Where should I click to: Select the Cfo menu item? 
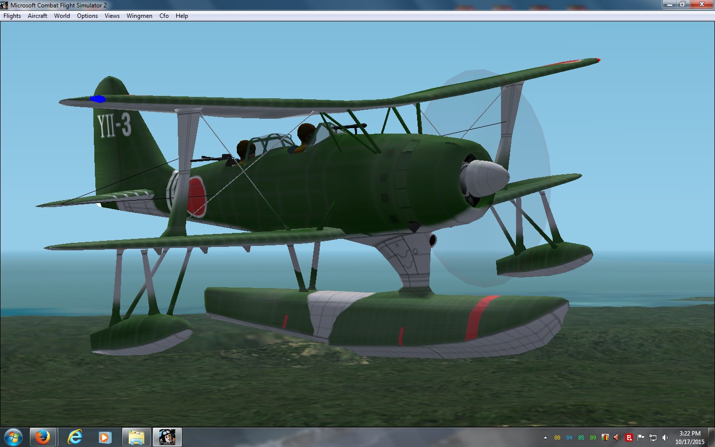[164, 16]
